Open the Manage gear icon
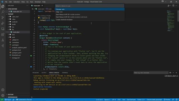This screenshot has height=101, width=179. pyautogui.click(x=3, y=95)
